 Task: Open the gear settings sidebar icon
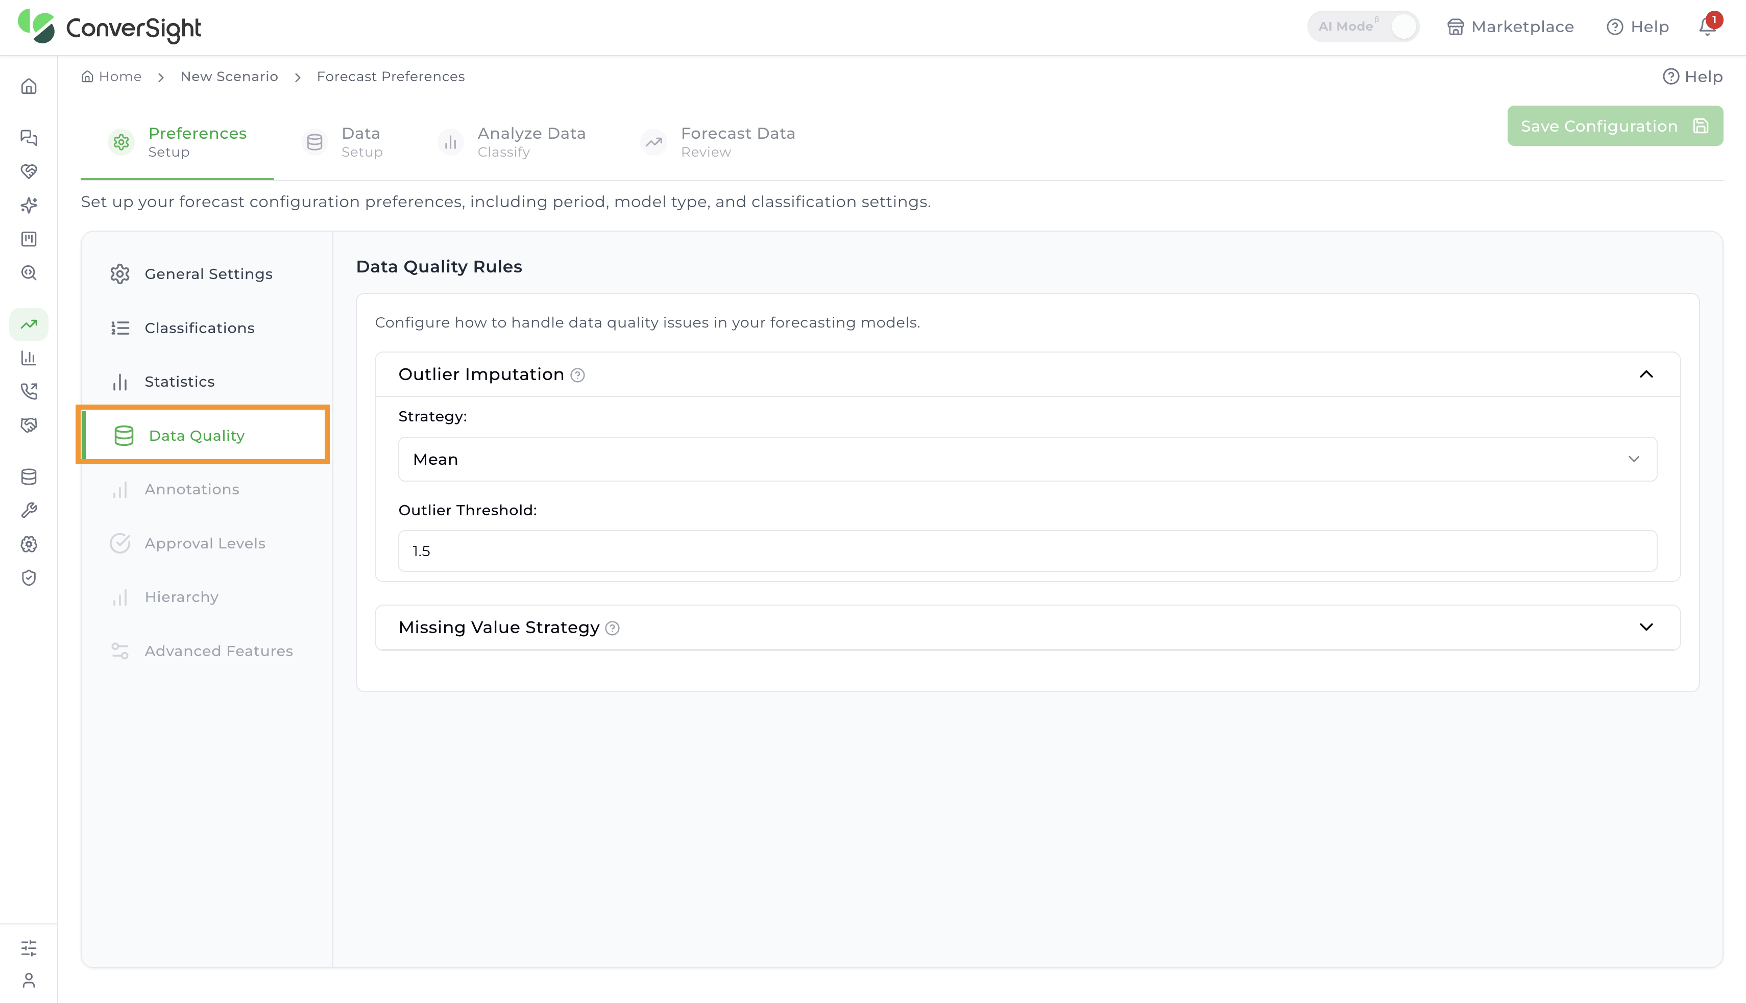pos(28,544)
